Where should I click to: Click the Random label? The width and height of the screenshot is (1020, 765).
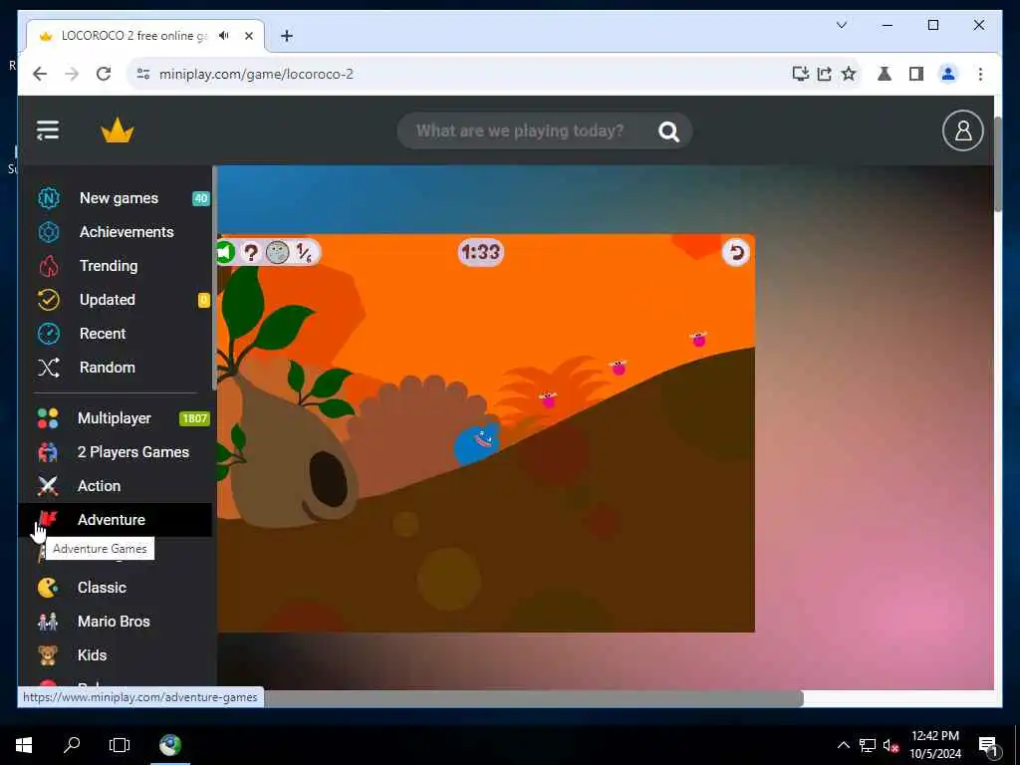[108, 367]
